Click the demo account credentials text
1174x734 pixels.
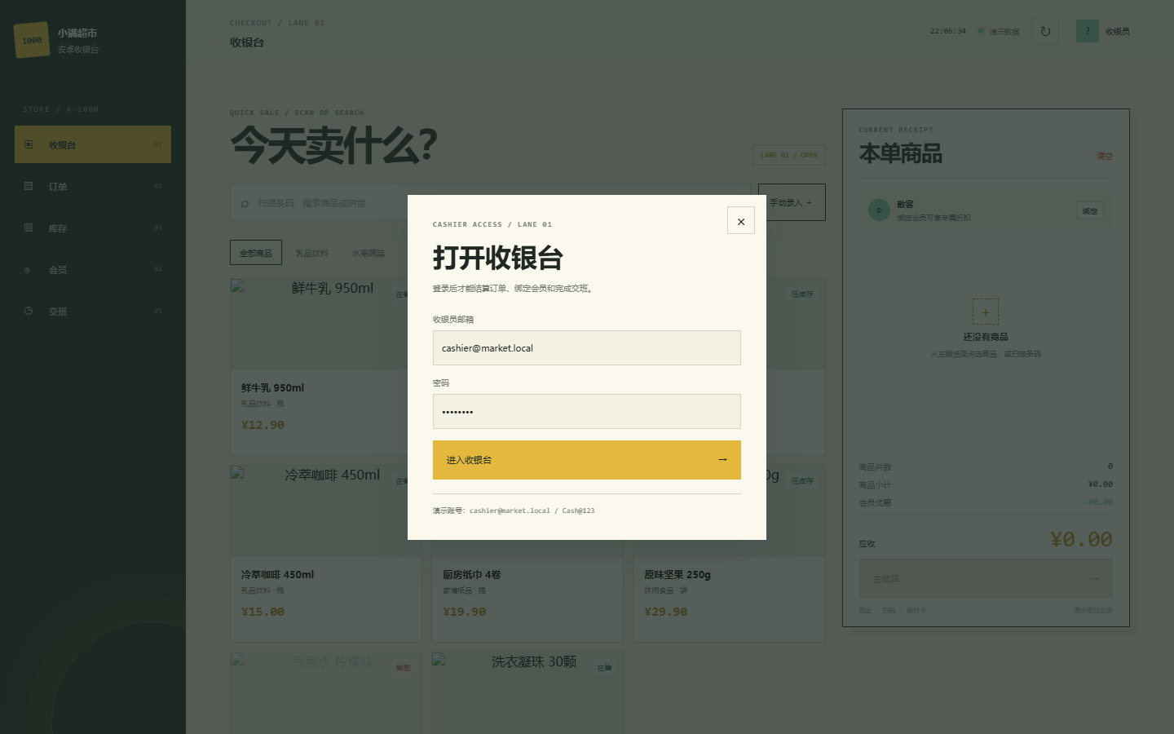tap(514, 511)
